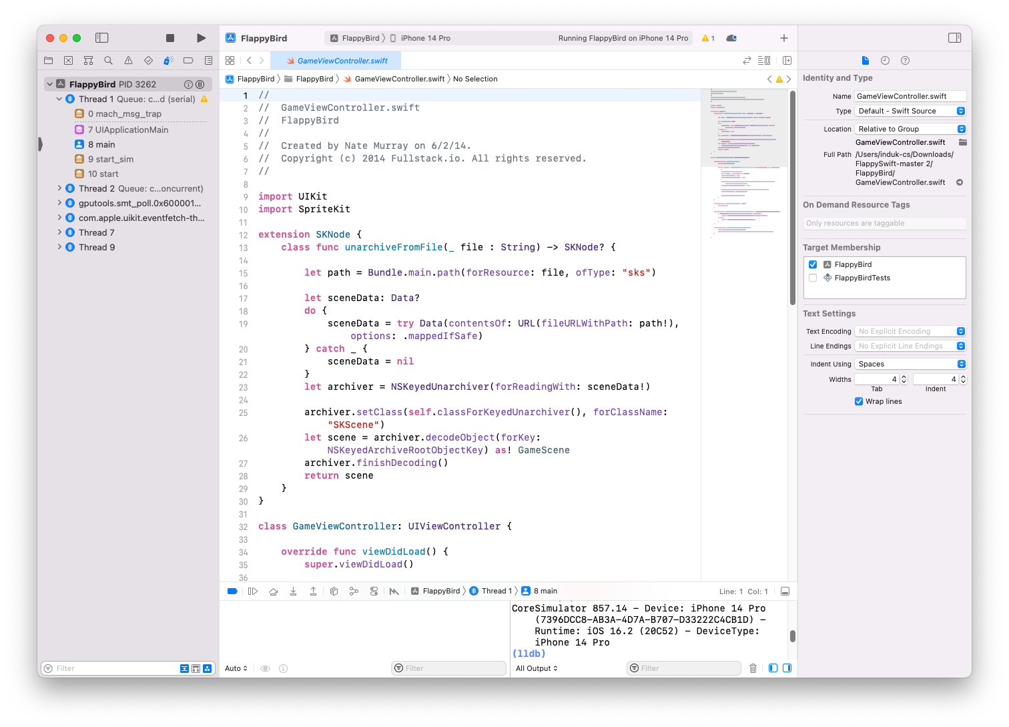The height and width of the screenshot is (727, 1009).
Task: Show the File inspector tab
Action: tap(866, 60)
